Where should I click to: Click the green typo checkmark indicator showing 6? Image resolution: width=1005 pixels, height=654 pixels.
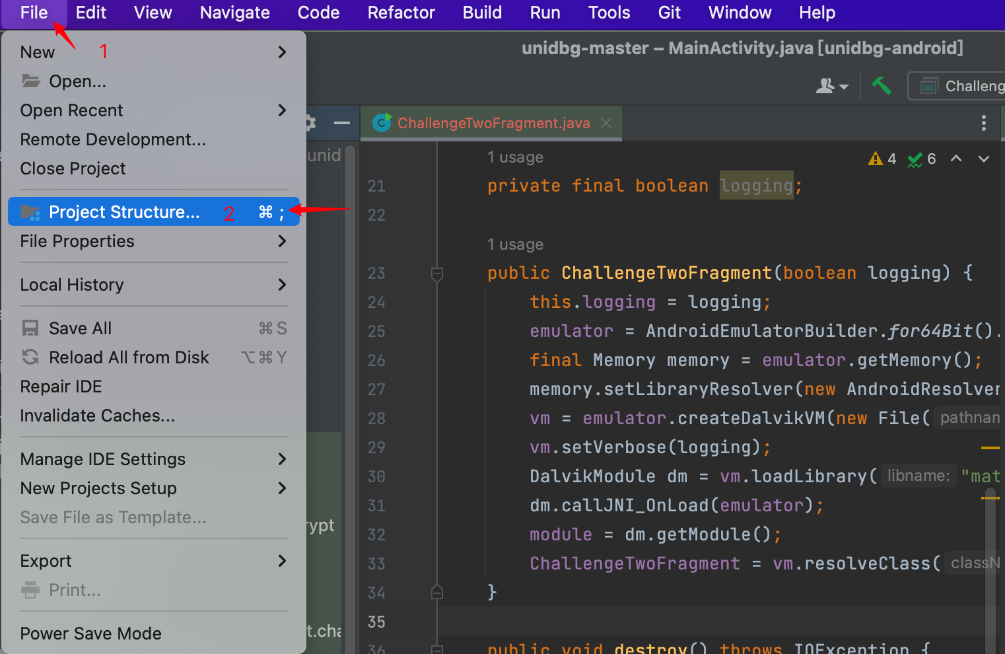click(x=922, y=159)
